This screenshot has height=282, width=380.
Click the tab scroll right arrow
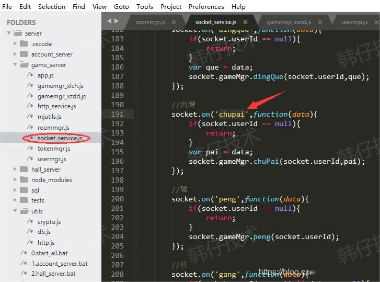pyautogui.click(x=116, y=21)
